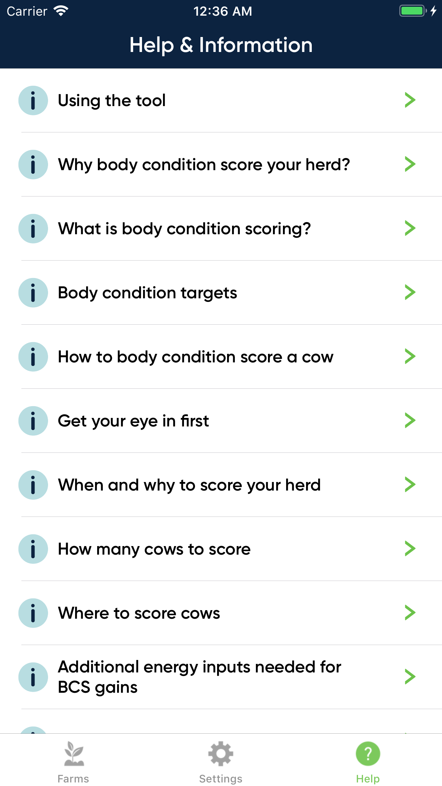Image resolution: width=442 pixels, height=786 pixels.
Task: Expand chevron for What is body condition scoring
Action: [410, 229]
